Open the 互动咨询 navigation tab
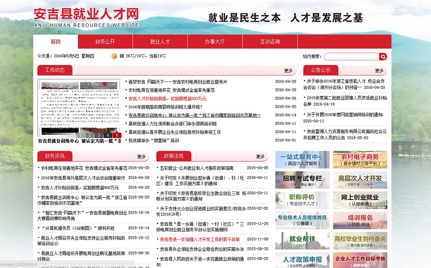 coord(270,41)
